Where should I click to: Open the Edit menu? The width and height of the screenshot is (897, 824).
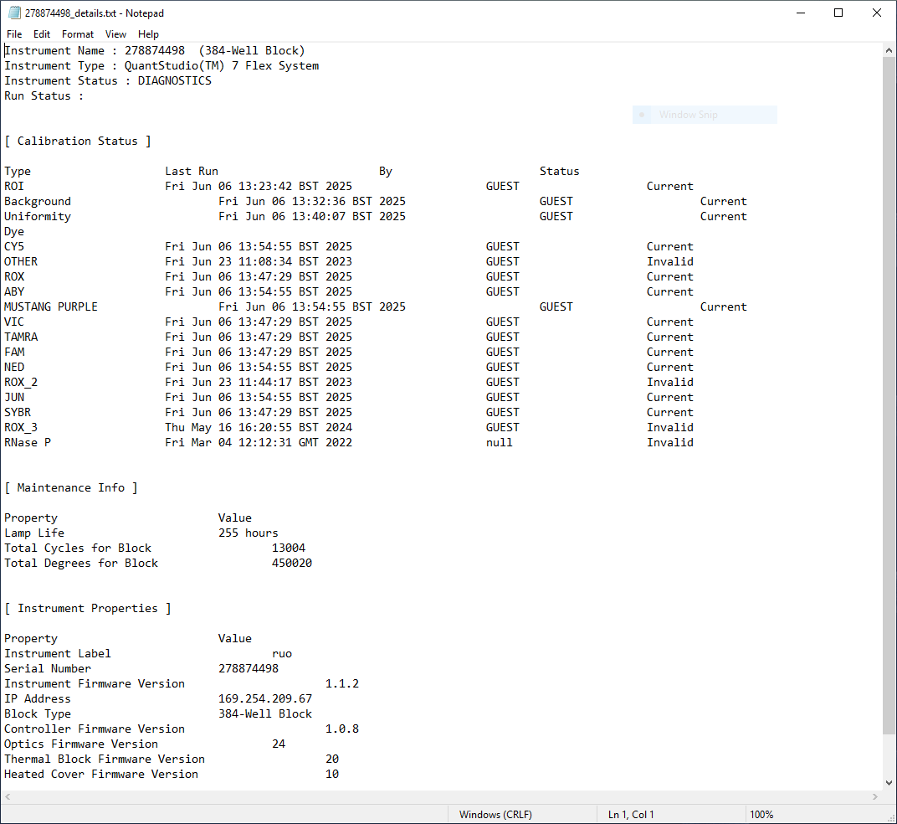coord(41,34)
